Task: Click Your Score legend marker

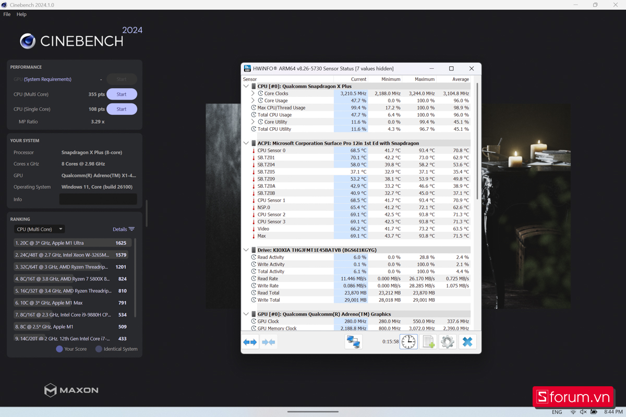Action: point(59,349)
